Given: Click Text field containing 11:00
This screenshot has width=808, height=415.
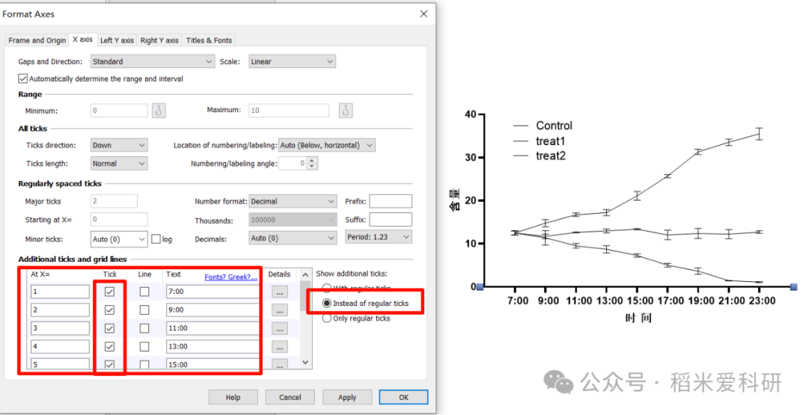Looking at the screenshot, I should 212,328.
